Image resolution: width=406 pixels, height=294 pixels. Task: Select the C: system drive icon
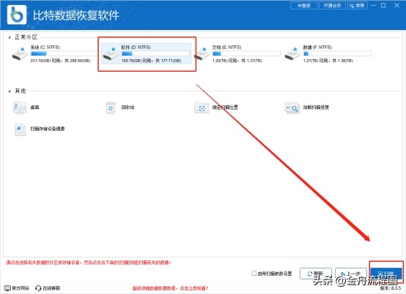tap(20, 53)
